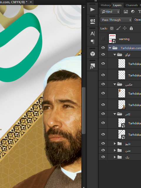Image resolution: width=141 pixels, height=188 pixels.
Task: Hide the کادر group
Action: click(103, 114)
